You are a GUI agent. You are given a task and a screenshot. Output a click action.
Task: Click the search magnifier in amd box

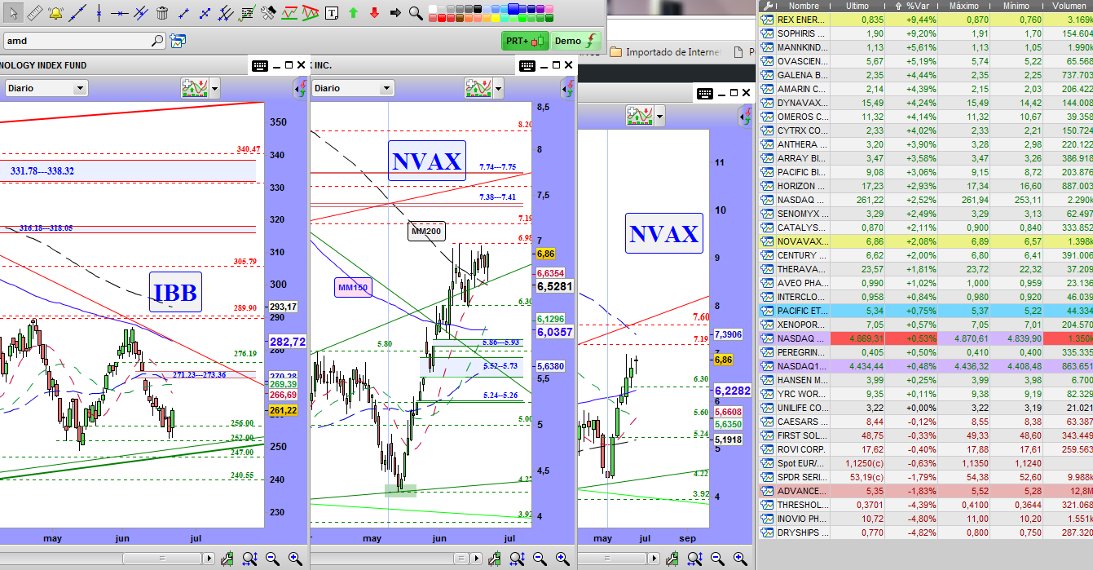[x=156, y=40]
